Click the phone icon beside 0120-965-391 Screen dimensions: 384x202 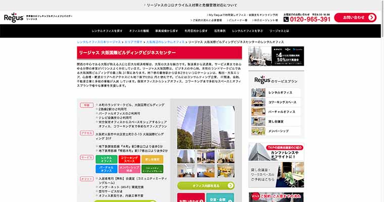[x=286, y=20]
